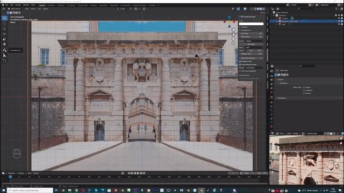The height and width of the screenshot is (193, 344).
Task: Uncheck Repeat Count
Action: point(240,62)
